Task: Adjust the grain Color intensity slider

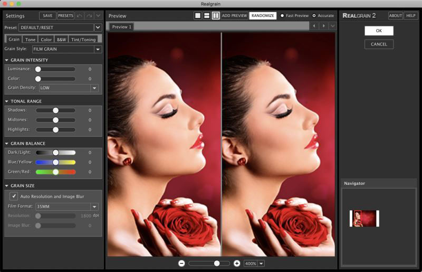Action: [x=56, y=79]
